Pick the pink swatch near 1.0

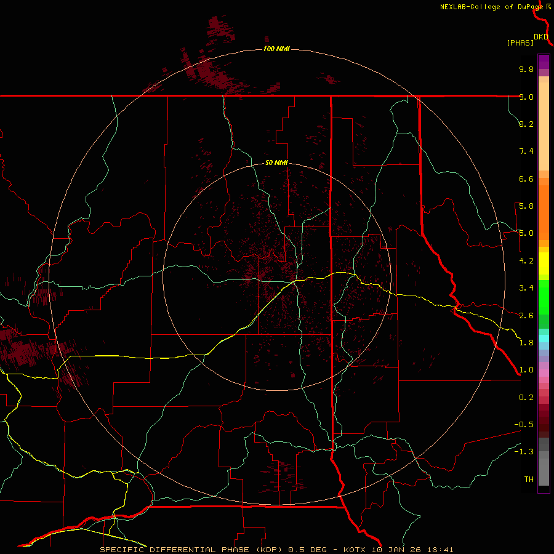[544, 373]
